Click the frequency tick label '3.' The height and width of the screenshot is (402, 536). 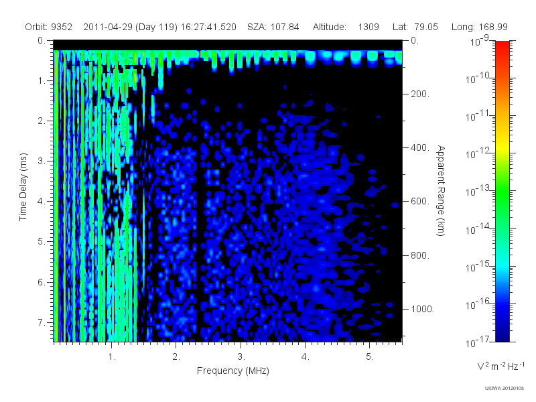click(241, 357)
